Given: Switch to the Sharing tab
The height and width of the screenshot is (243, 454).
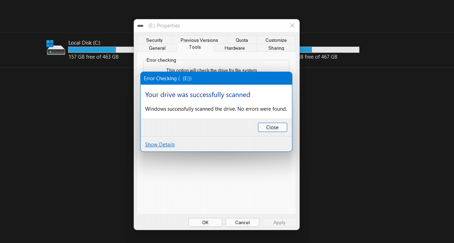Looking at the screenshot, I should [x=276, y=48].
